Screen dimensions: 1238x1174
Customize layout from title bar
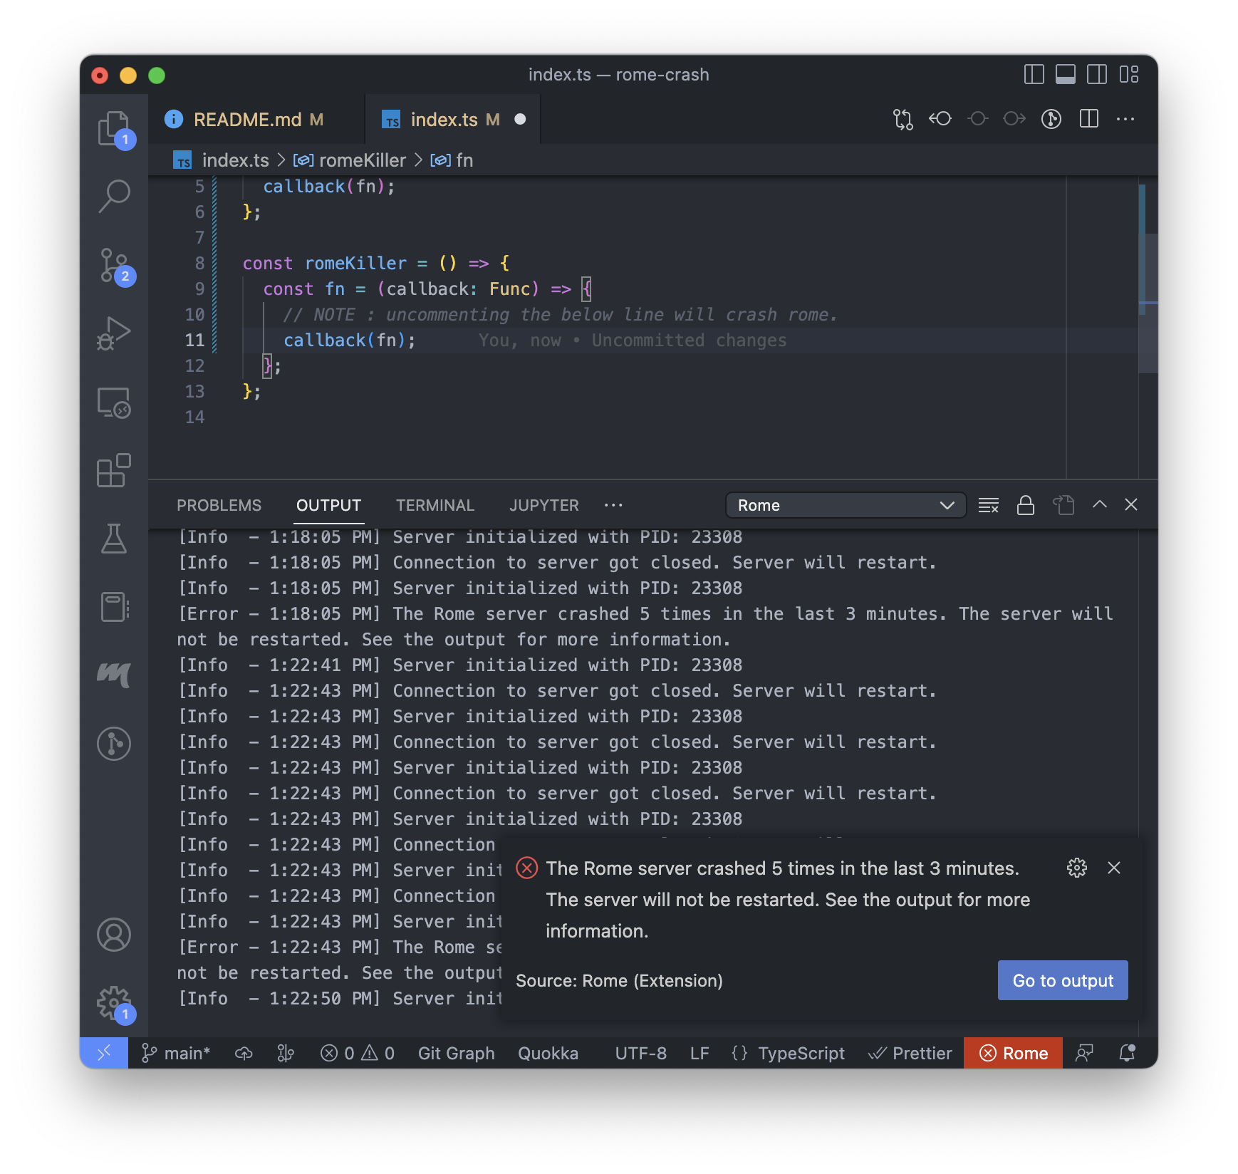pos(1129,74)
